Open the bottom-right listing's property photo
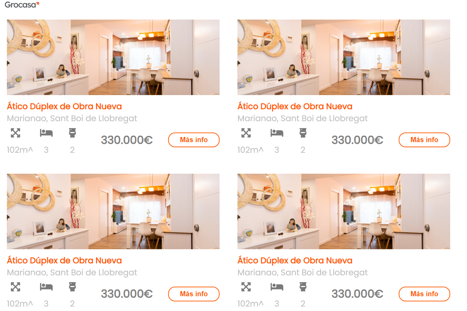 tap(344, 211)
